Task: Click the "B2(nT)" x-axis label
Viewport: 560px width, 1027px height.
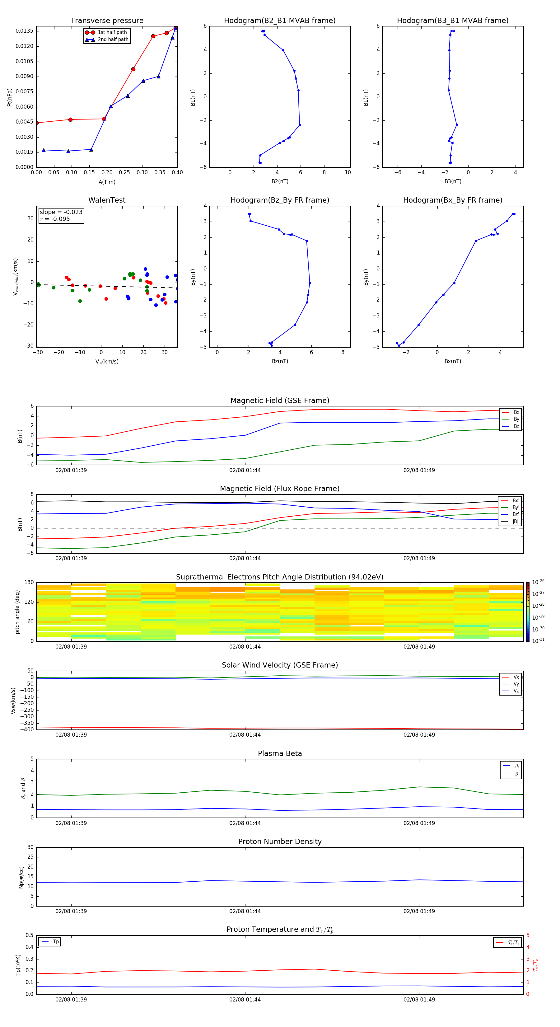Action: 280,181
